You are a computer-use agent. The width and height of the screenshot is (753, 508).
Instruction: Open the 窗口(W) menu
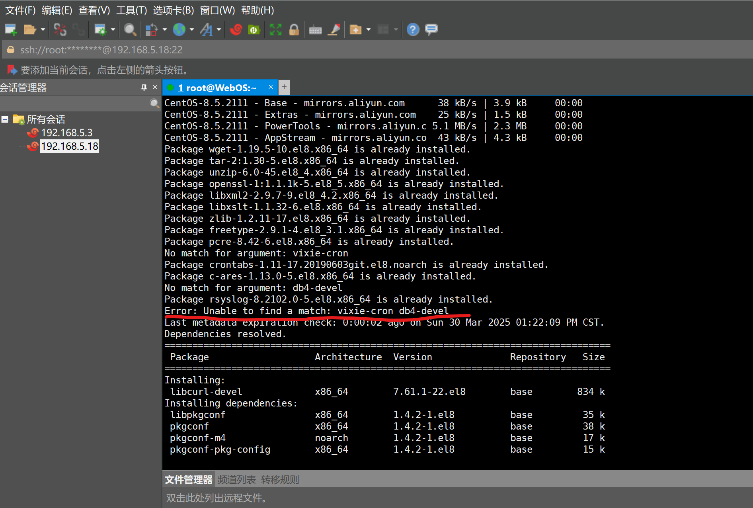(x=217, y=10)
